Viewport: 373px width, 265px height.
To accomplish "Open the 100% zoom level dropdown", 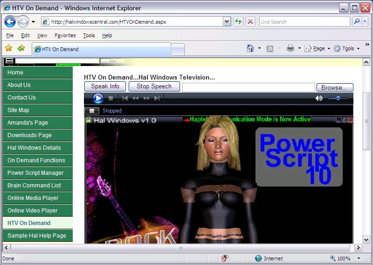I will [x=359, y=258].
